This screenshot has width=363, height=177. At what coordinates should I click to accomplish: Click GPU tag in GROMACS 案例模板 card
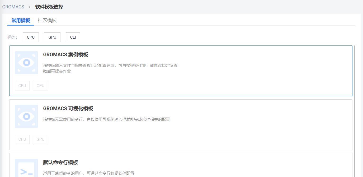(x=40, y=85)
